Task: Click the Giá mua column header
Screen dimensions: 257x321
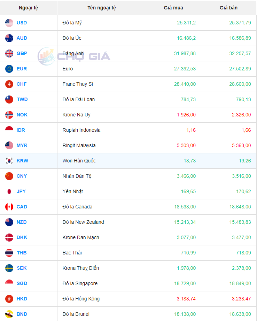Action: [x=173, y=8]
